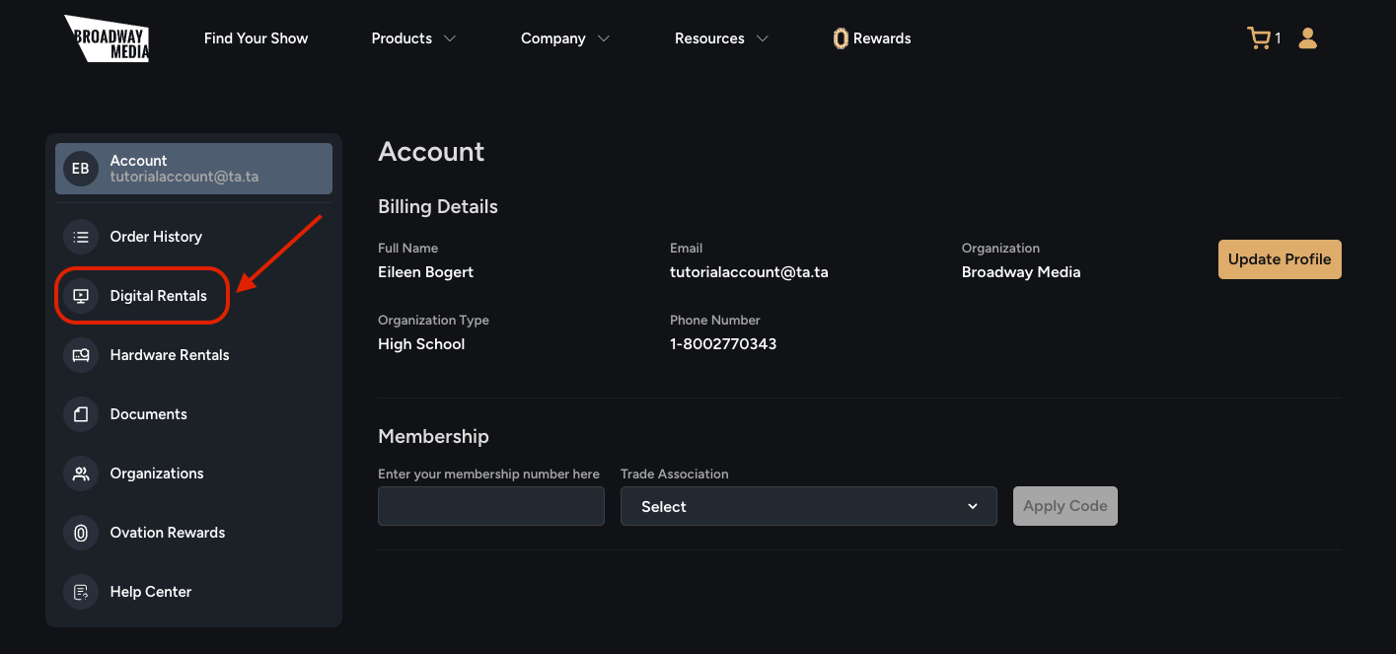
Task: Select the Help Center chat icon
Action: pyautogui.click(x=80, y=591)
